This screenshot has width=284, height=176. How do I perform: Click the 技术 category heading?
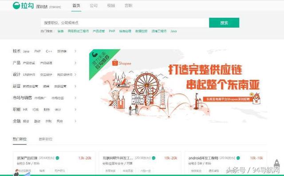[16, 51]
